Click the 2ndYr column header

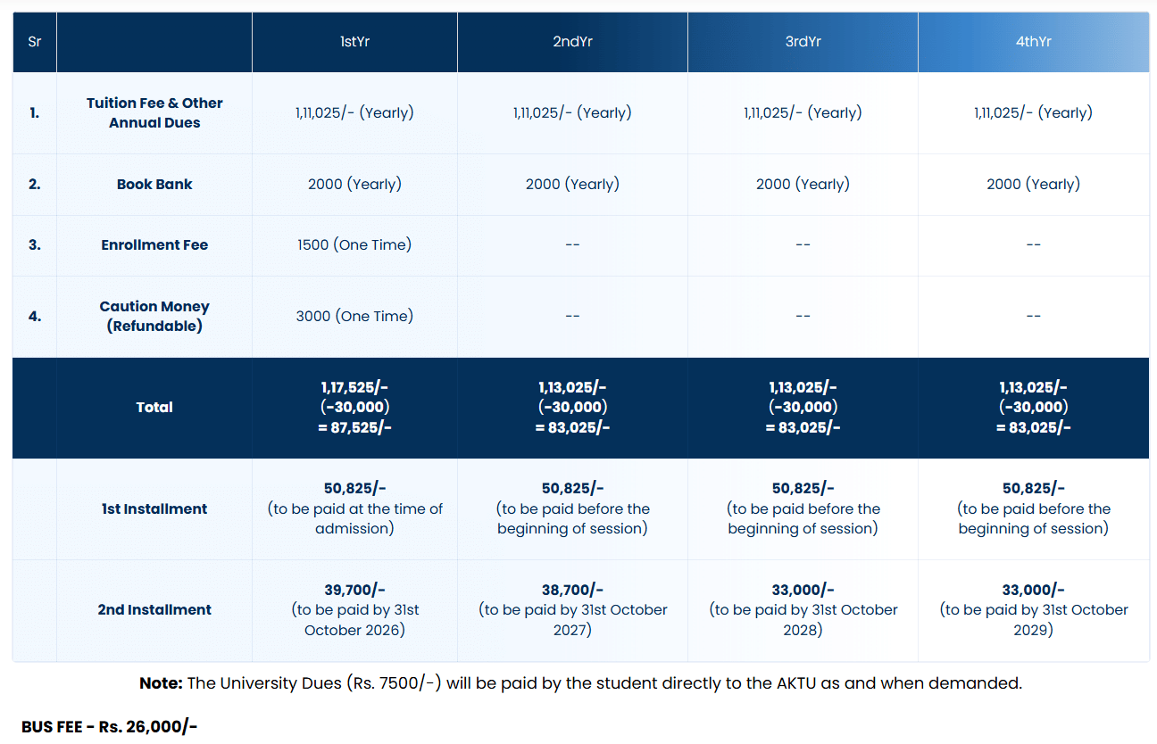(572, 42)
